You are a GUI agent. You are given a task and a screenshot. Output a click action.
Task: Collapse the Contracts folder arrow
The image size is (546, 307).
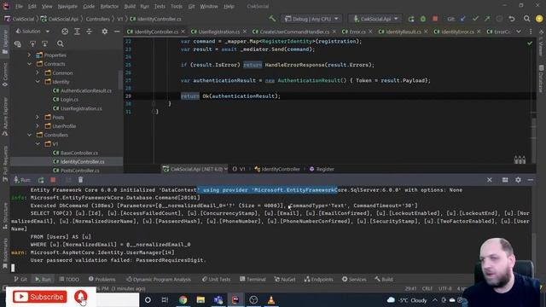pyautogui.click(x=29, y=64)
